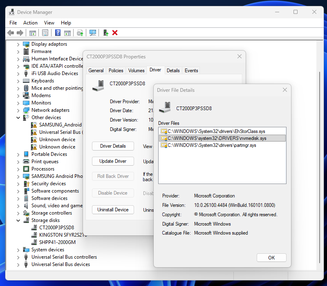Open the Action menu

click(30, 23)
